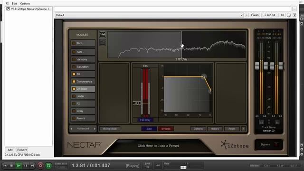Click the Nectar 20 track name field

pos(269,131)
